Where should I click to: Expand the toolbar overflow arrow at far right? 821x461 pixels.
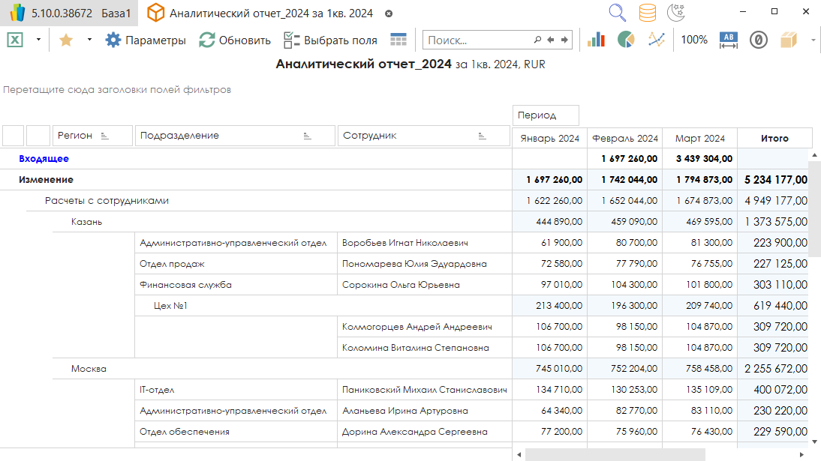[x=813, y=40]
